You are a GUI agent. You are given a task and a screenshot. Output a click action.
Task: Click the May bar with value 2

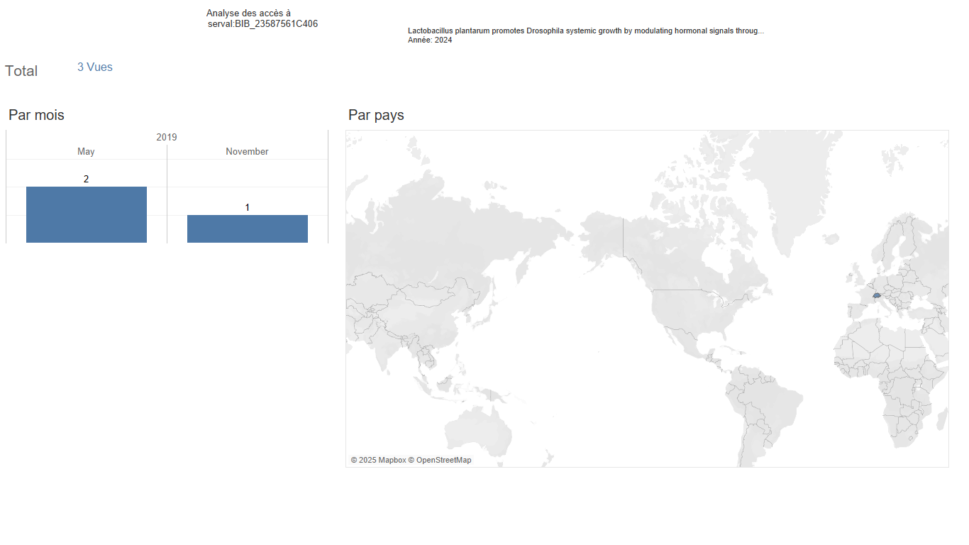(87, 214)
